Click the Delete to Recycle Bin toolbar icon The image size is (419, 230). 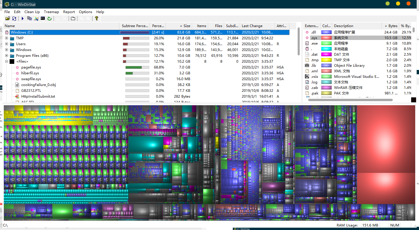[x=58, y=18]
